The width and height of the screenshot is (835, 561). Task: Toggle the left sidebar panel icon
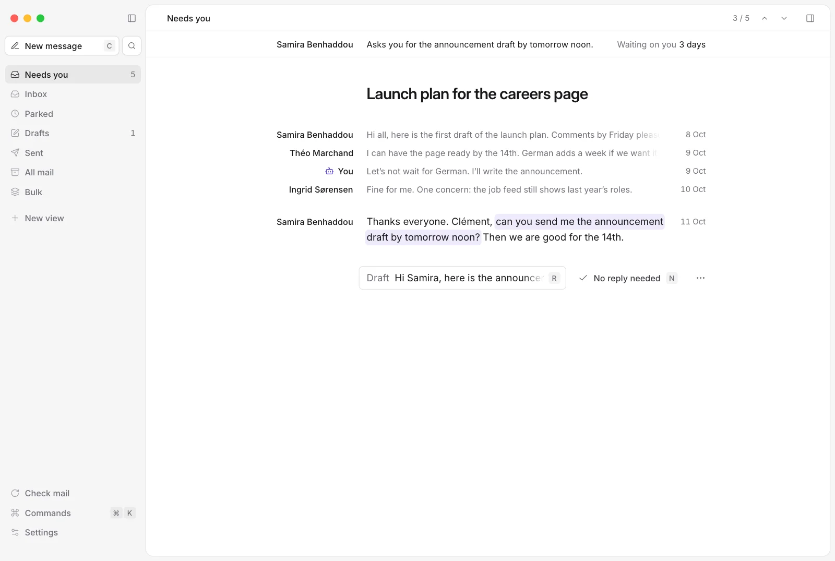[x=132, y=18]
